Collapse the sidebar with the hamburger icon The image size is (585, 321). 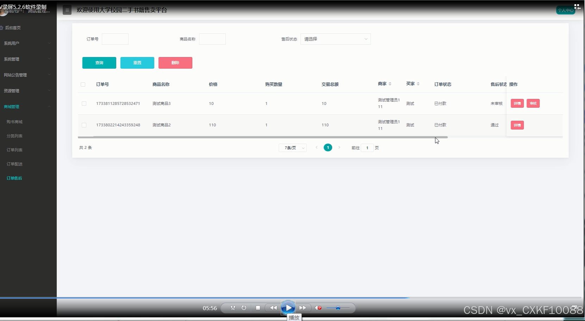(x=67, y=10)
